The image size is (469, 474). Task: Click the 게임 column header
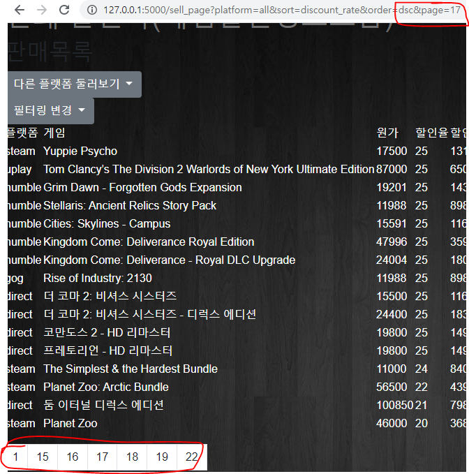[x=54, y=133]
